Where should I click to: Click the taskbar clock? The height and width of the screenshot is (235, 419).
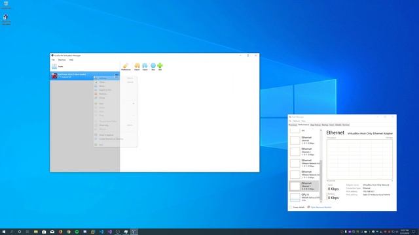(x=405, y=232)
